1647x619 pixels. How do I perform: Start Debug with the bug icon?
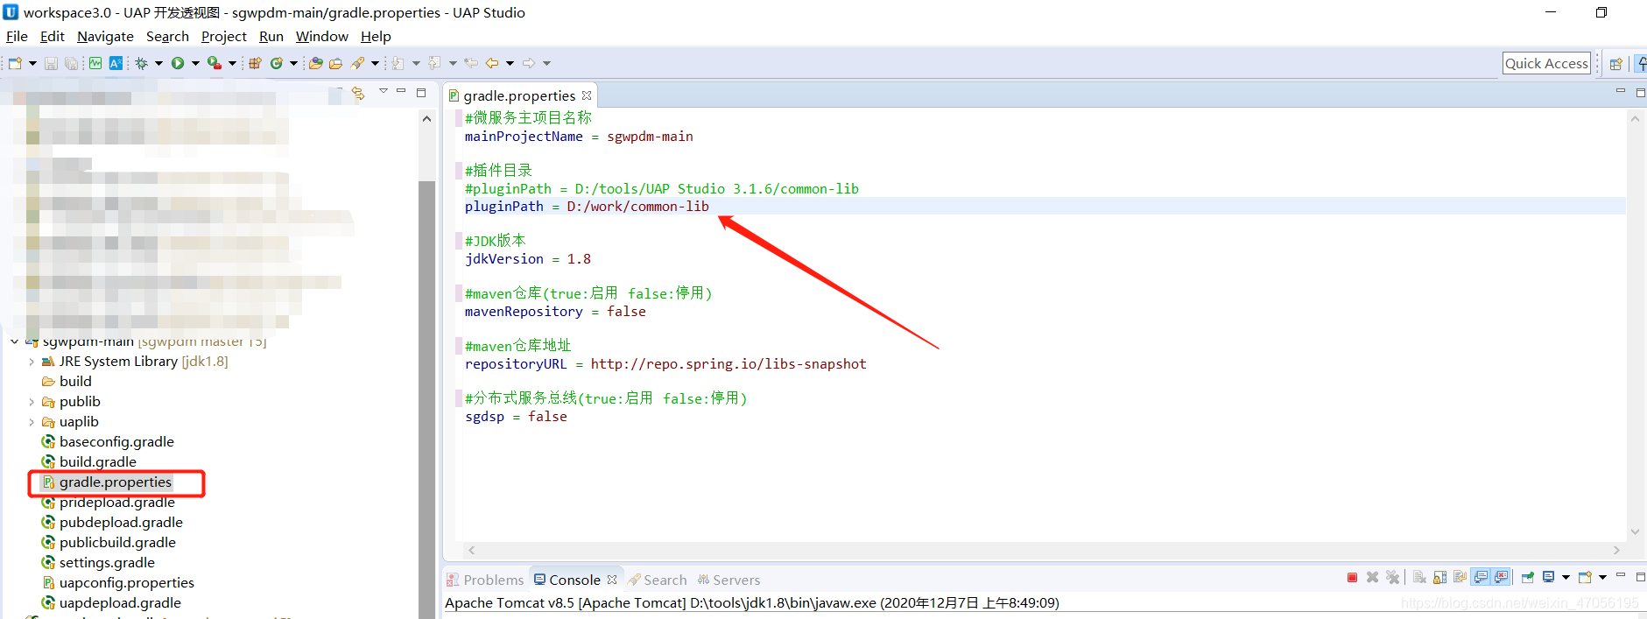(x=142, y=63)
